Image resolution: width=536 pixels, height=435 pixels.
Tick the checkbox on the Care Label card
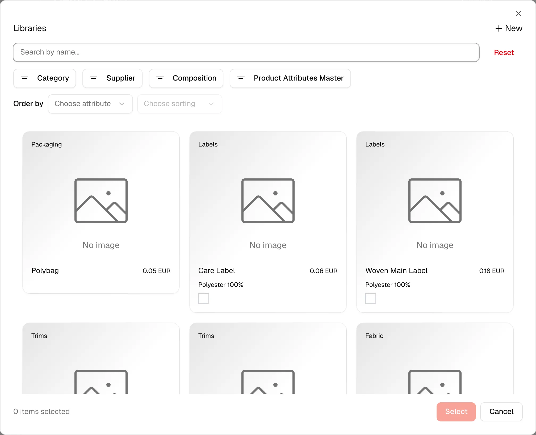click(x=204, y=299)
